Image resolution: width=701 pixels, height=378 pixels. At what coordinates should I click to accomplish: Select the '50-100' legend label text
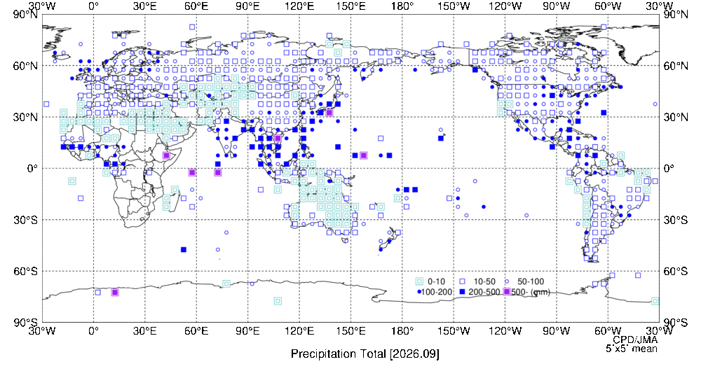tap(531, 281)
